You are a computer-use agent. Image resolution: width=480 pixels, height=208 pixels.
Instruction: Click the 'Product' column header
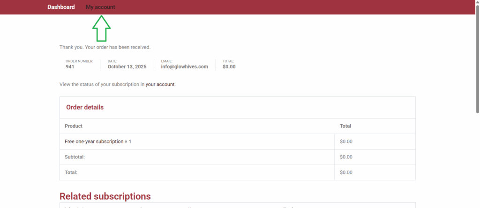pyautogui.click(x=74, y=126)
